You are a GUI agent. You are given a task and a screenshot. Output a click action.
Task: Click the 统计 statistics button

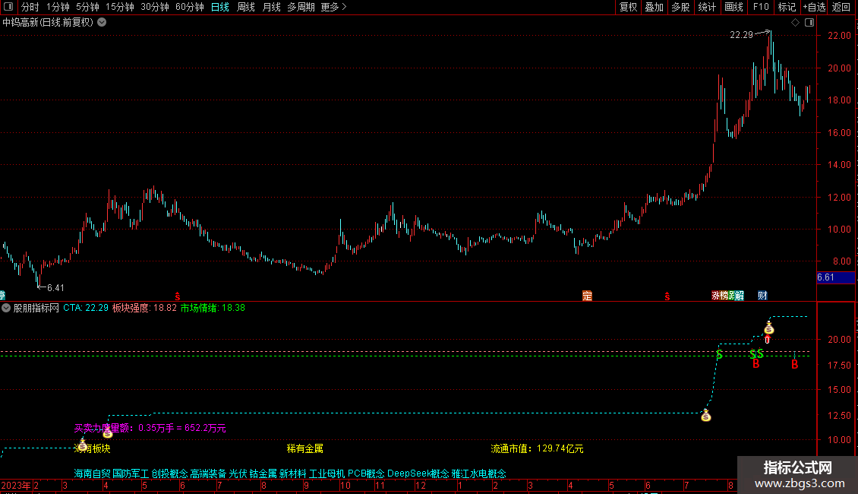pos(707,7)
